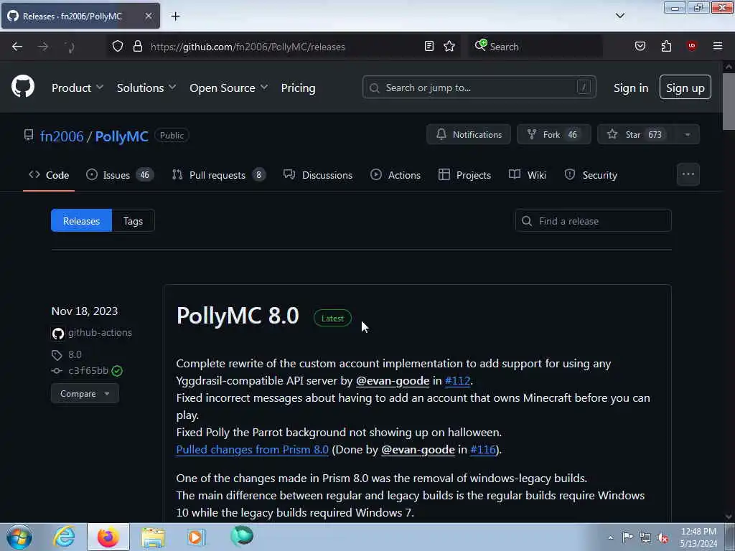This screenshot has width=735, height=551.
Task: Open pull request #116 link
Action: 483,449
